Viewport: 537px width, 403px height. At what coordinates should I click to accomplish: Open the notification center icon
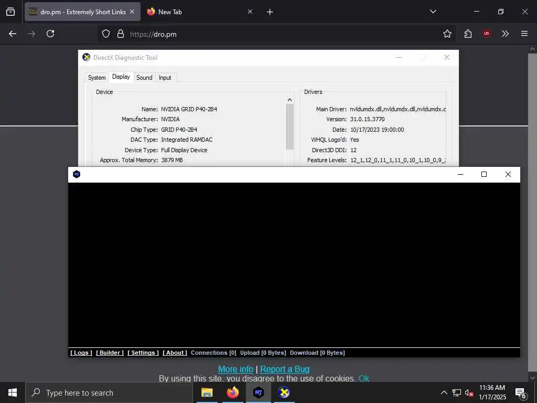point(521,393)
